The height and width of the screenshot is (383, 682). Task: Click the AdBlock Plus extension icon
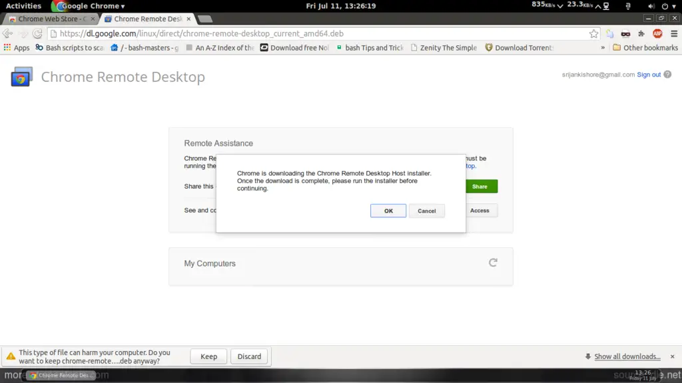click(x=657, y=33)
